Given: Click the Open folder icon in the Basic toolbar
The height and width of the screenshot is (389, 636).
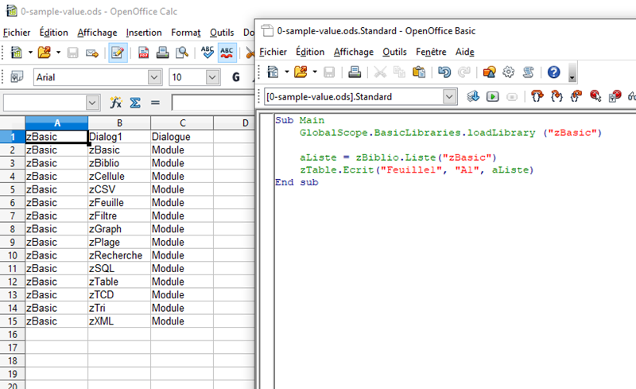Looking at the screenshot, I should pyautogui.click(x=301, y=72).
